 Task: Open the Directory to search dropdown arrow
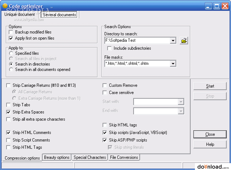173,40
